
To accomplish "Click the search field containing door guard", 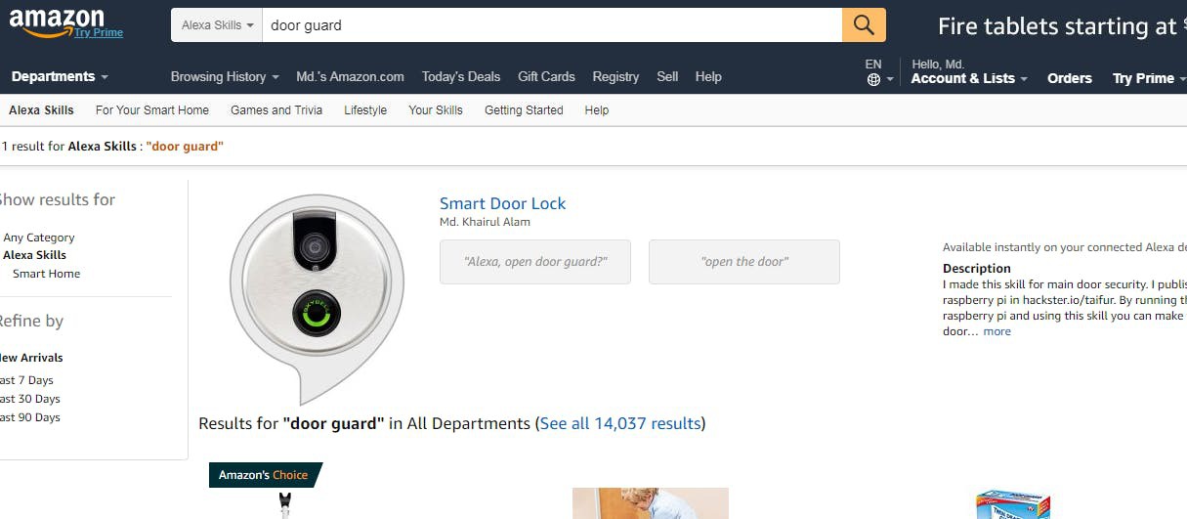I will click(x=552, y=25).
